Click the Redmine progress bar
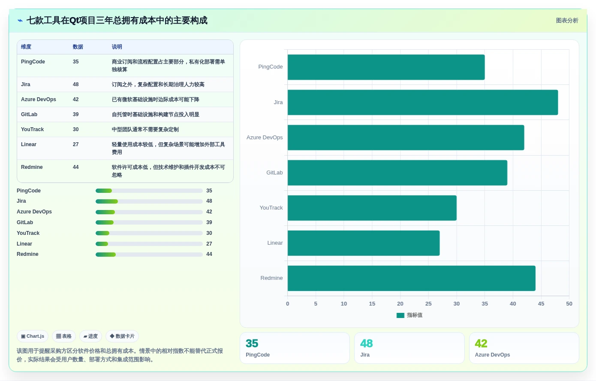596x381 pixels. tap(149, 255)
